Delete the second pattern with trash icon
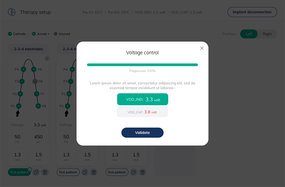Screen dimensions: 285x187 94,172
